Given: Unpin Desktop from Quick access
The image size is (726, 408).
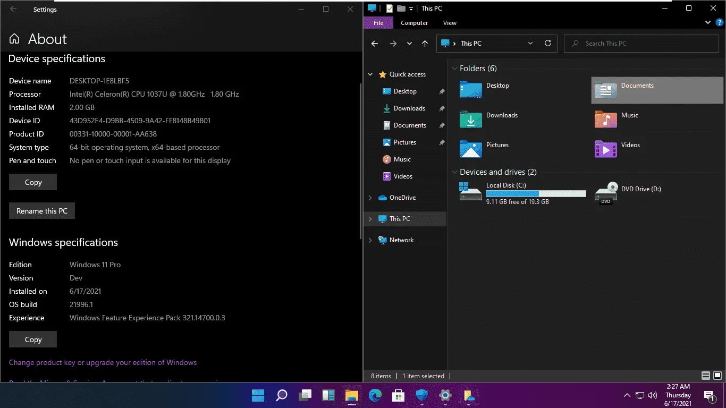Looking at the screenshot, I should coord(442,91).
